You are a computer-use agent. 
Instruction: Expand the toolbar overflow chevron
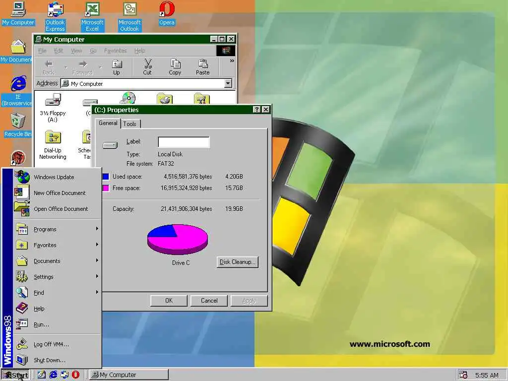(232, 61)
